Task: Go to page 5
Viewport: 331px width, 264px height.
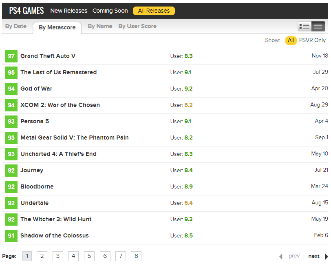Action: 89,256
